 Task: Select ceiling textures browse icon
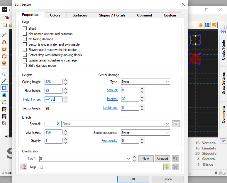coord(4,116)
